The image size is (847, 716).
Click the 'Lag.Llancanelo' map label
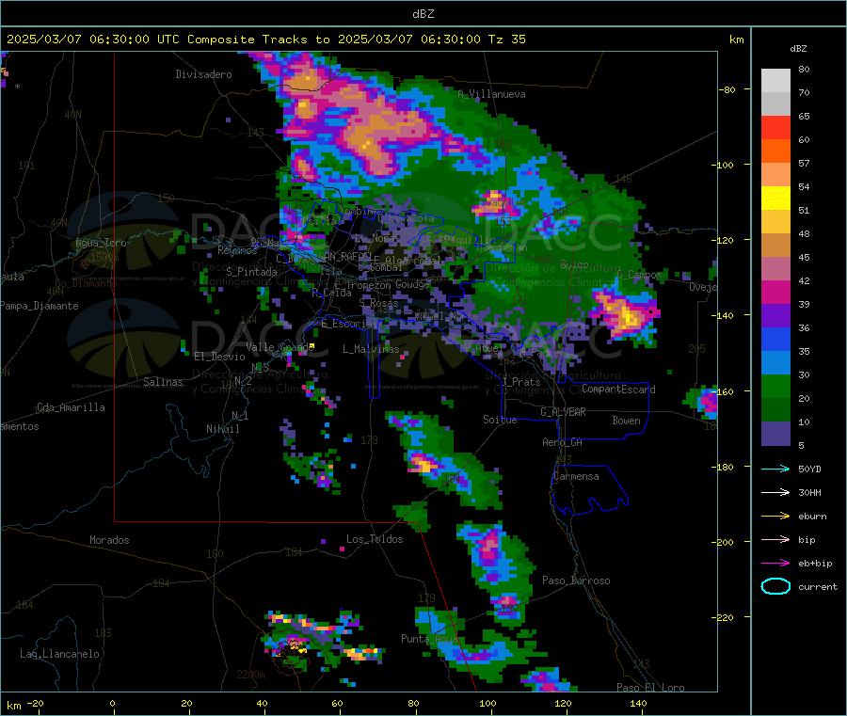click(59, 654)
